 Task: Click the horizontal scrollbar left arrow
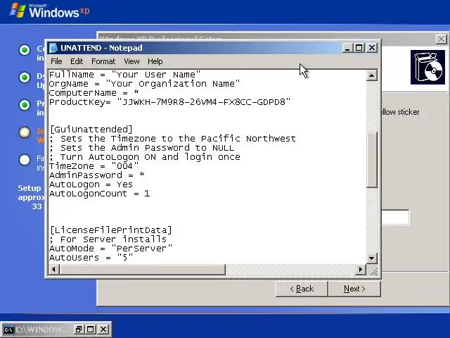54,269
